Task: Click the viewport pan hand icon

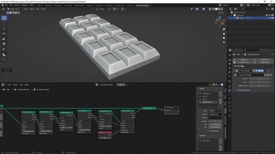Action: [x=224, y=34]
